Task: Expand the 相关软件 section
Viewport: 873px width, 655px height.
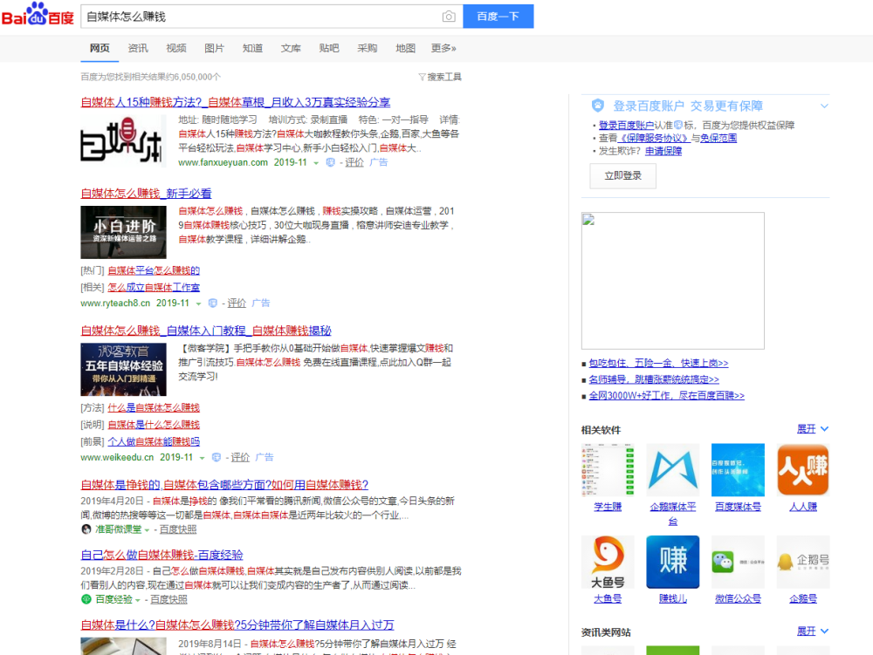Action: tap(812, 429)
